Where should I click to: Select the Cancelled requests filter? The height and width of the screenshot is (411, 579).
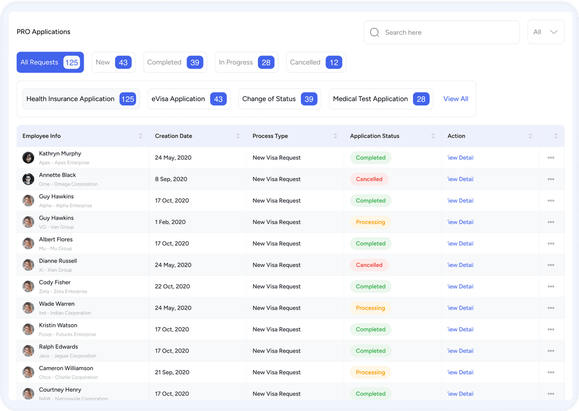316,62
